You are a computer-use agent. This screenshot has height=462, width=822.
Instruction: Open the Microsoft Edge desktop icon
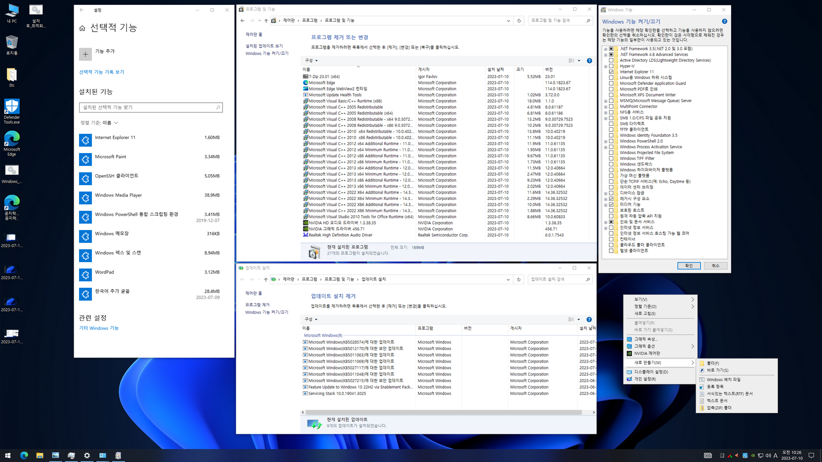coord(11,144)
